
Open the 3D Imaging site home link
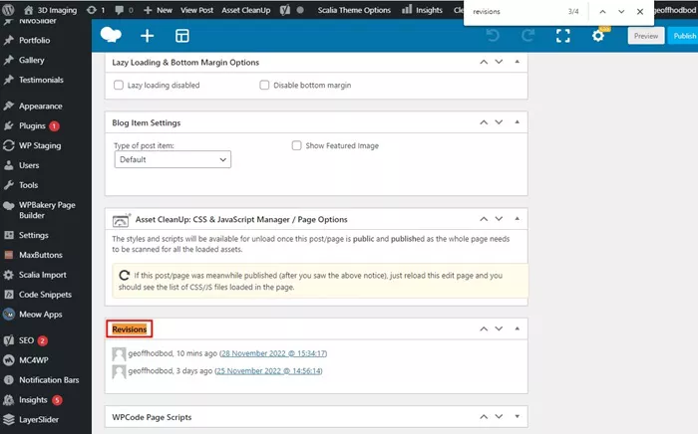coord(50,10)
